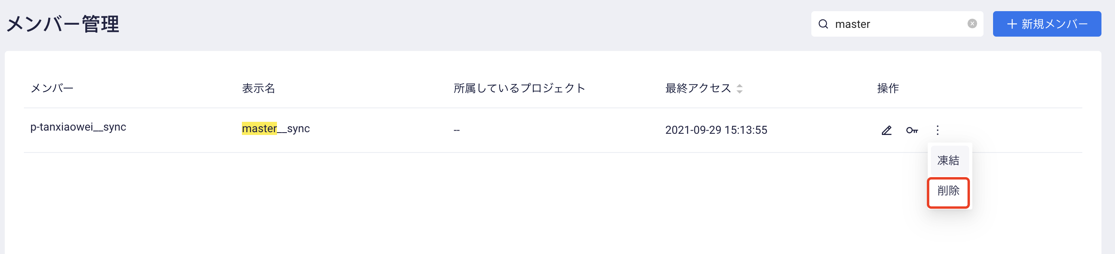Focus the search box containing master
The width and height of the screenshot is (1115, 254).
pos(897,24)
